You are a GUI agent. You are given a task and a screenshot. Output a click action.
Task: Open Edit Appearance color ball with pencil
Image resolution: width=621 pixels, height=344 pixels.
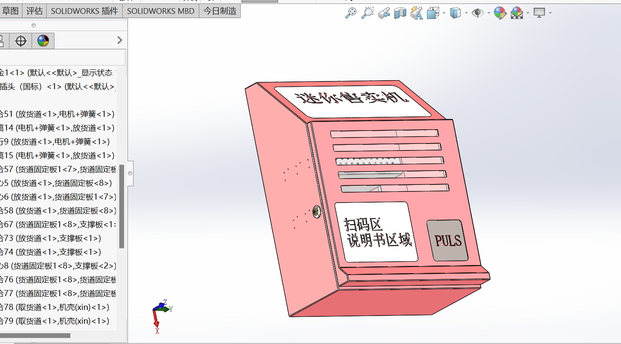tap(500, 13)
